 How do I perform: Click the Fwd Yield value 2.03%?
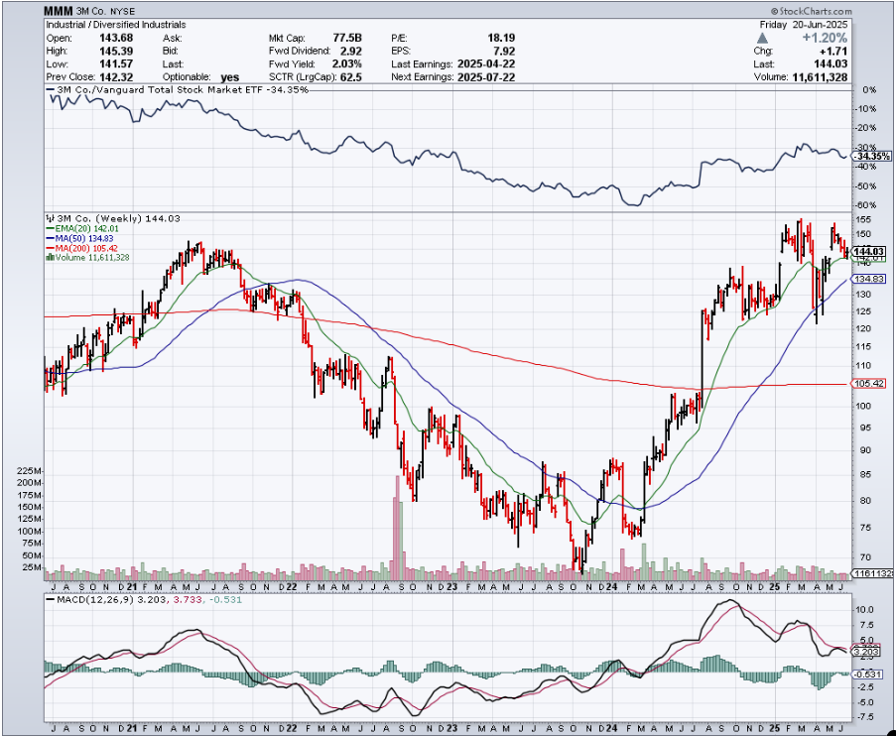pyautogui.click(x=347, y=64)
